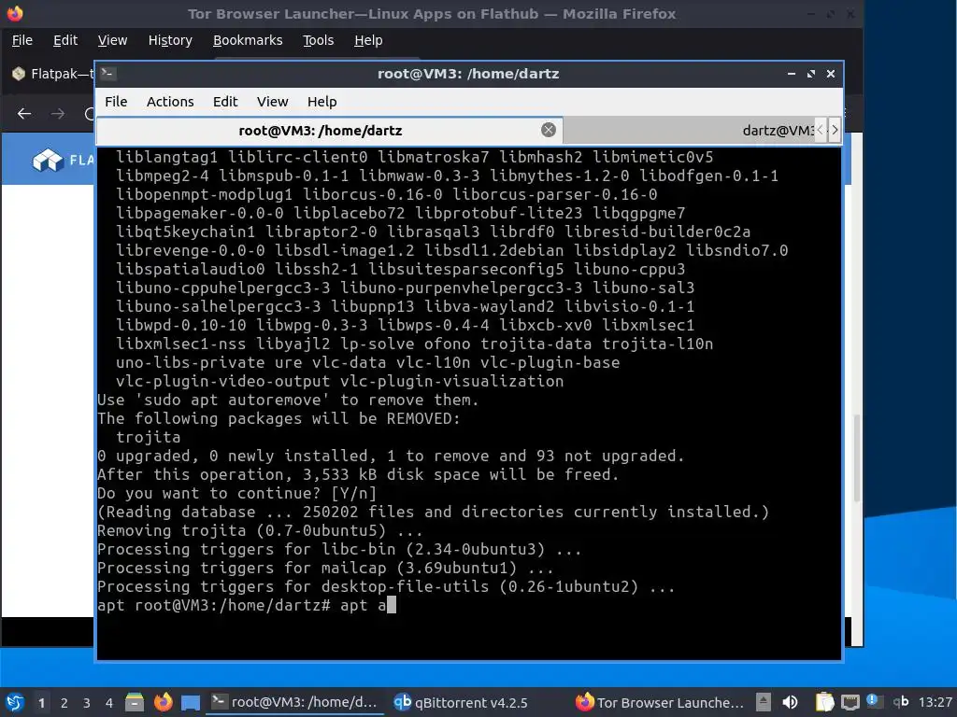Close the root@VM3 terminal tab
The width and height of the screenshot is (957, 717).
click(549, 130)
